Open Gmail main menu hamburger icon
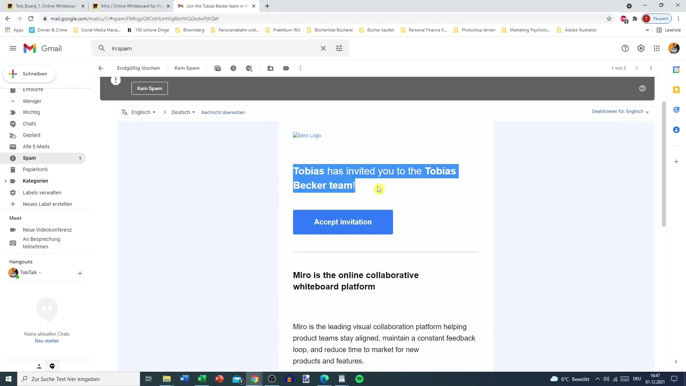 (x=13, y=48)
